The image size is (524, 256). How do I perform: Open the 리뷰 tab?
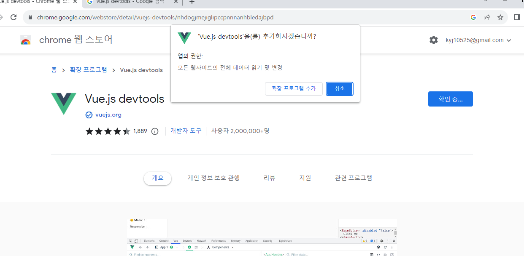coord(270,178)
